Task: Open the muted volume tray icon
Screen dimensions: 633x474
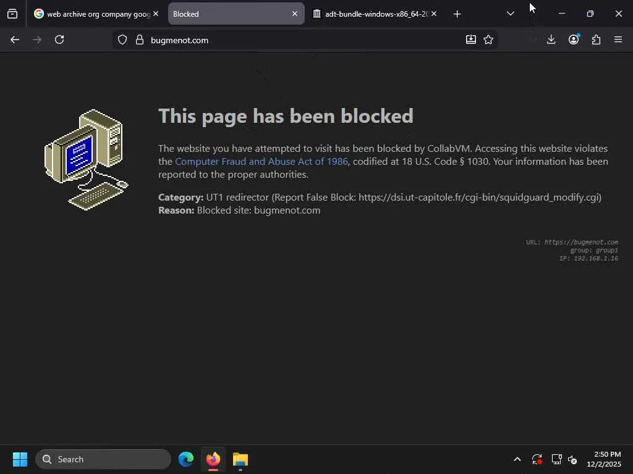Action: tap(572, 459)
